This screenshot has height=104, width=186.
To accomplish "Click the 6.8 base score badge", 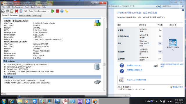I will [x=173, y=42].
